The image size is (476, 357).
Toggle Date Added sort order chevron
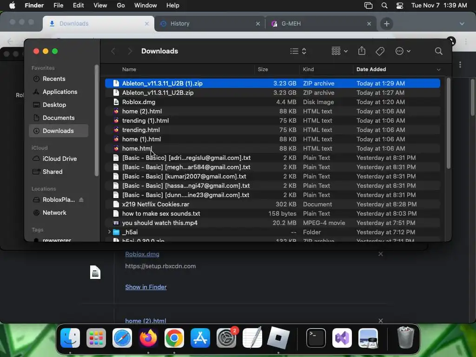coord(438,70)
